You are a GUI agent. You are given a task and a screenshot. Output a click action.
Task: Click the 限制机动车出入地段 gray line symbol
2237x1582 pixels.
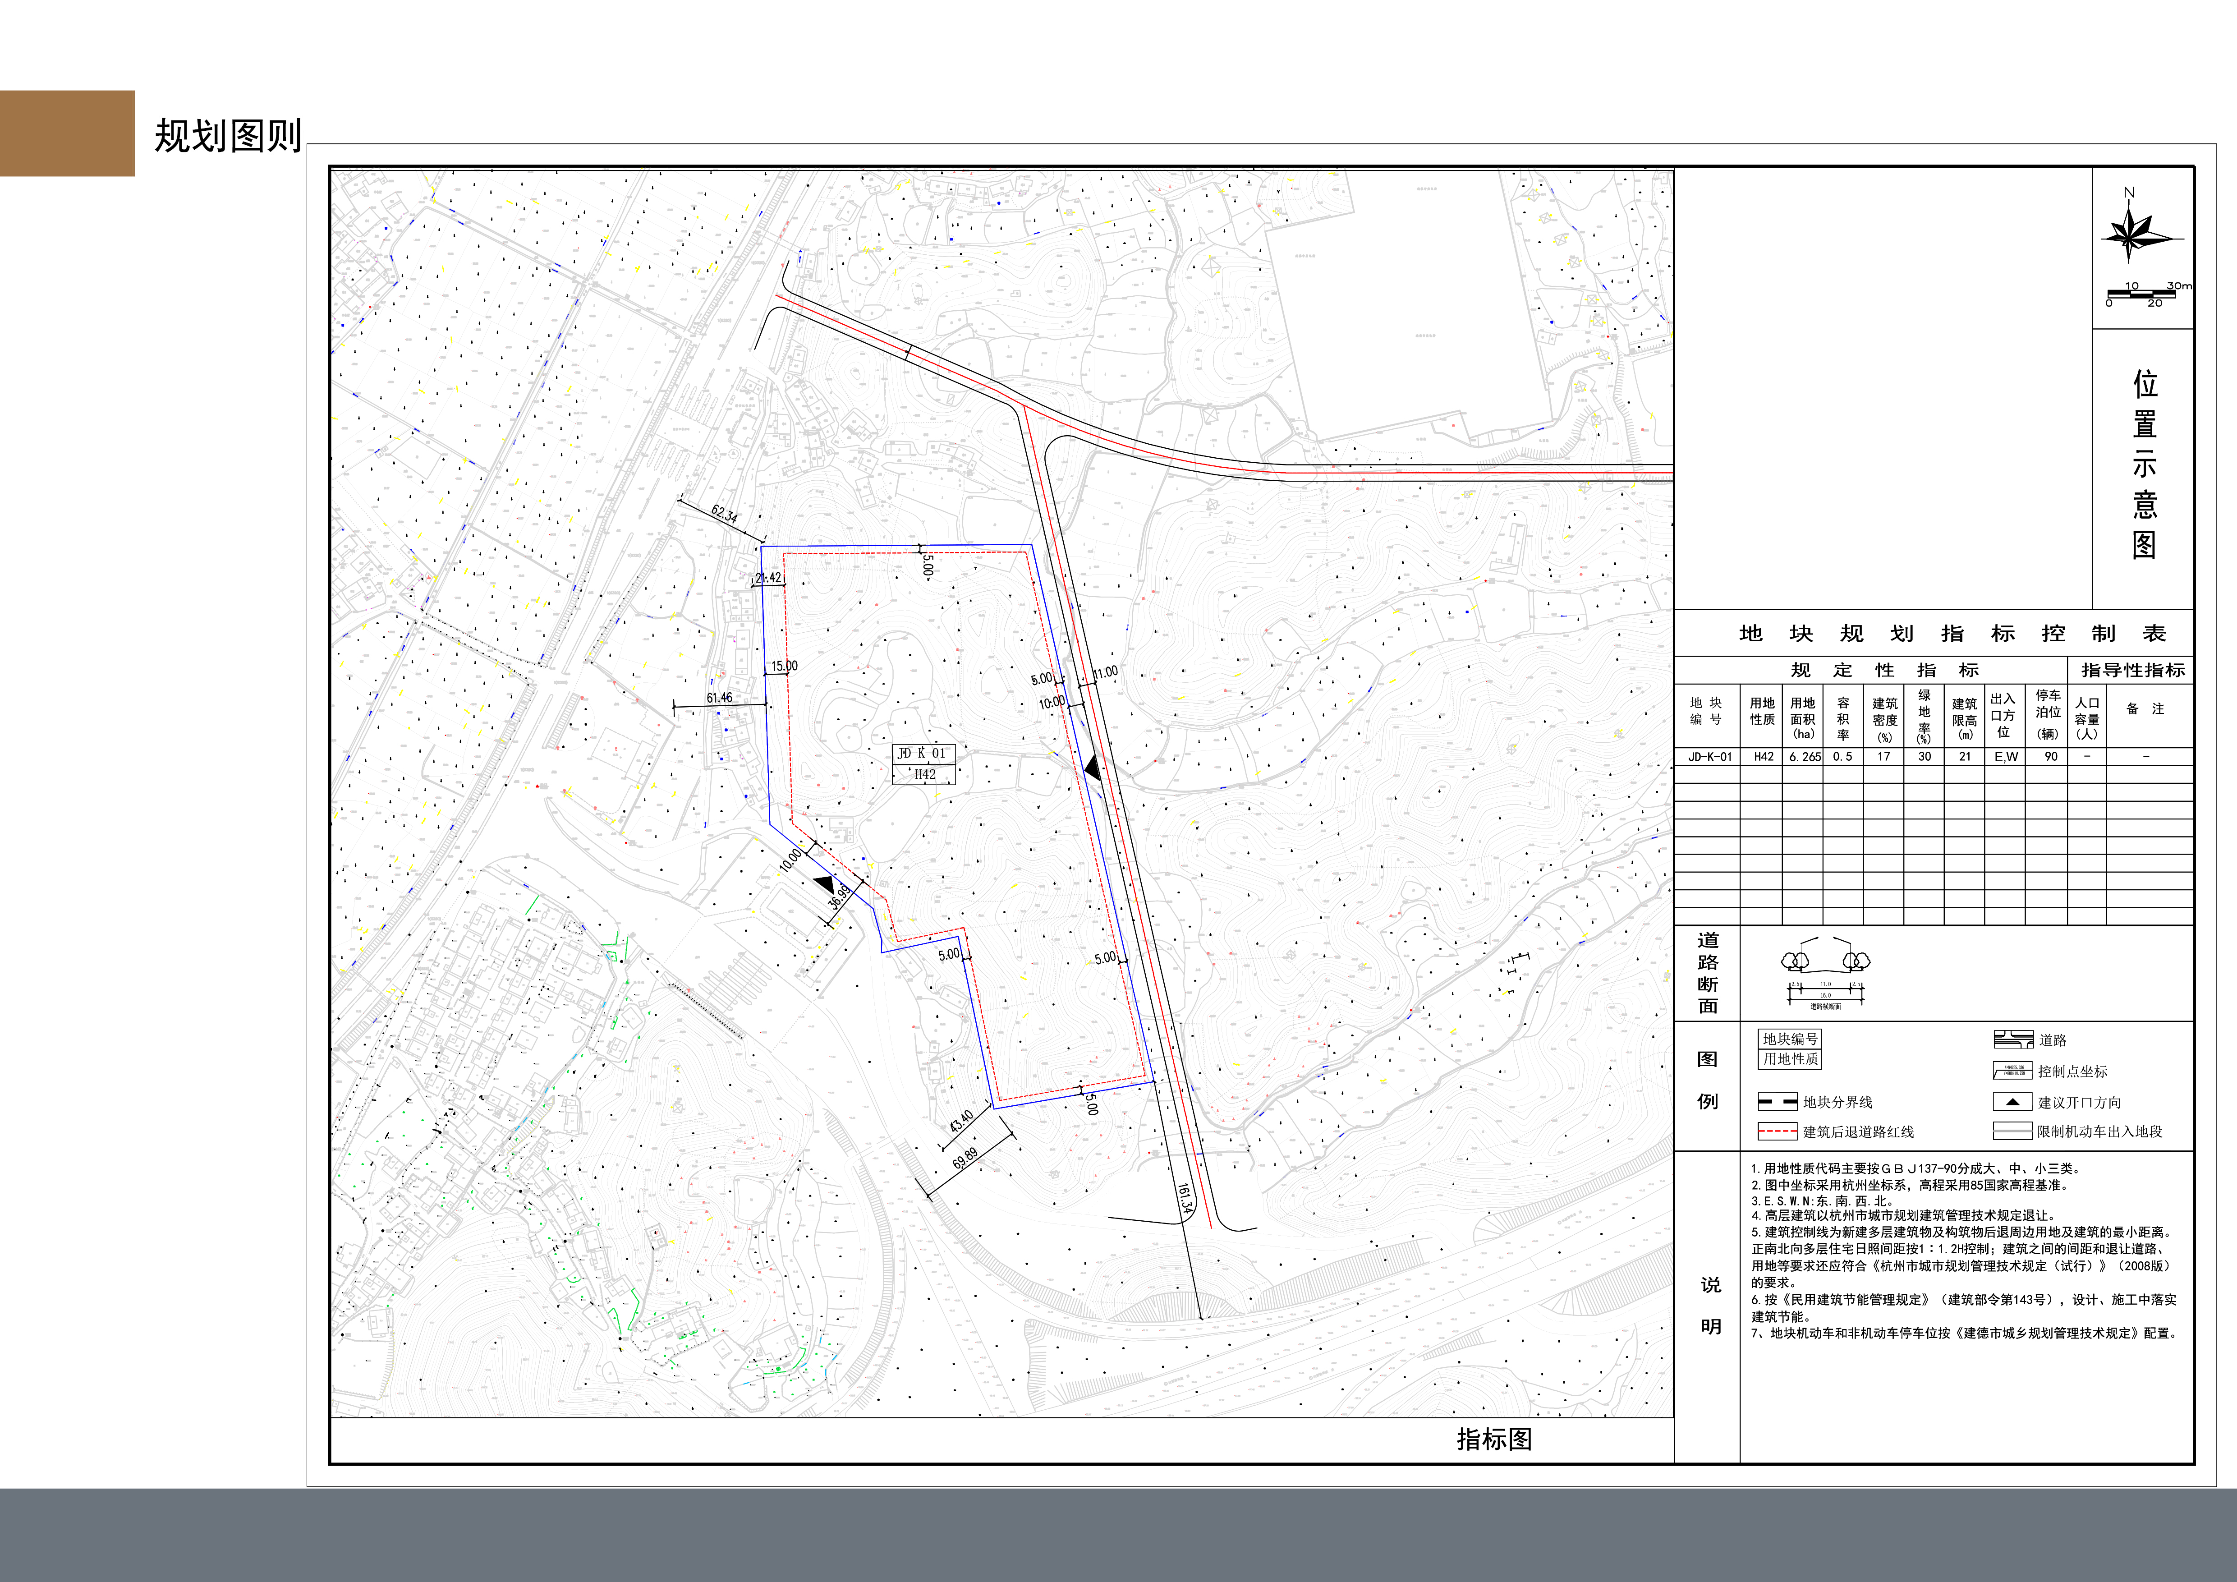pyautogui.click(x=2012, y=1131)
